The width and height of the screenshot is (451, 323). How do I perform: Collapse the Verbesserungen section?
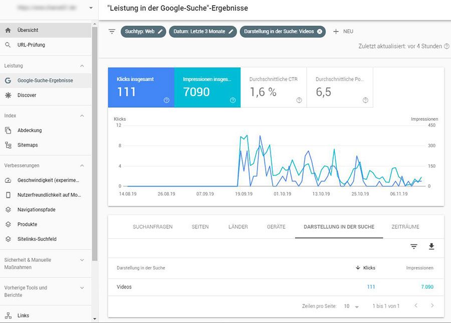(82, 166)
